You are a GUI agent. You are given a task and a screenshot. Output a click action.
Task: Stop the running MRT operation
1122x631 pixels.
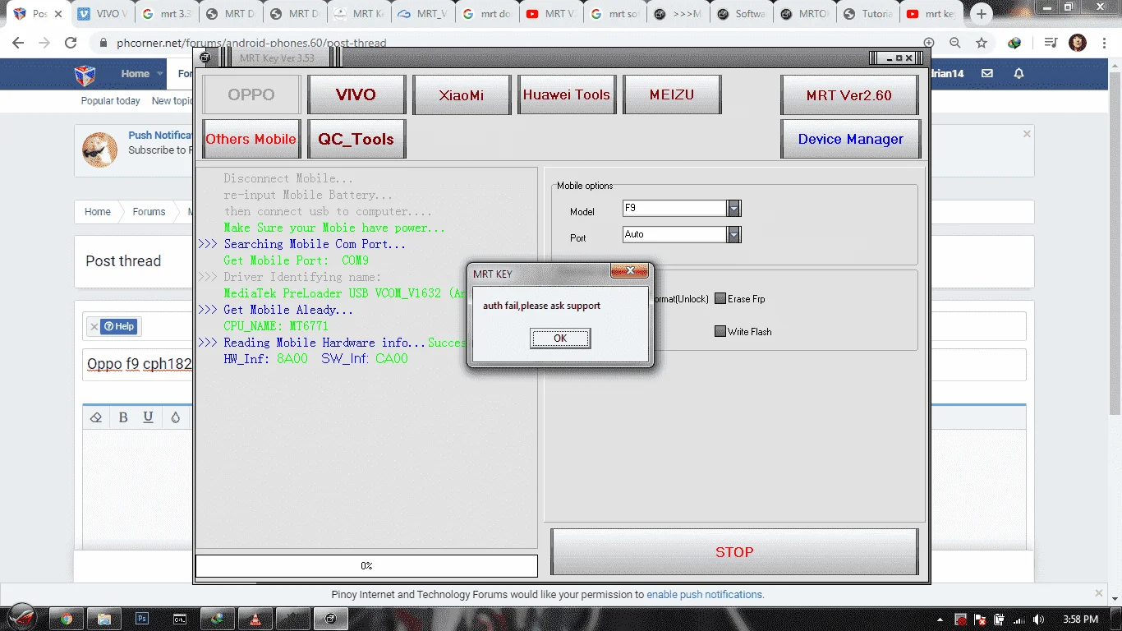[734, 552]
